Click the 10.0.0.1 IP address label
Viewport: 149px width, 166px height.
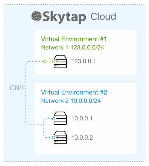[82, 118]
